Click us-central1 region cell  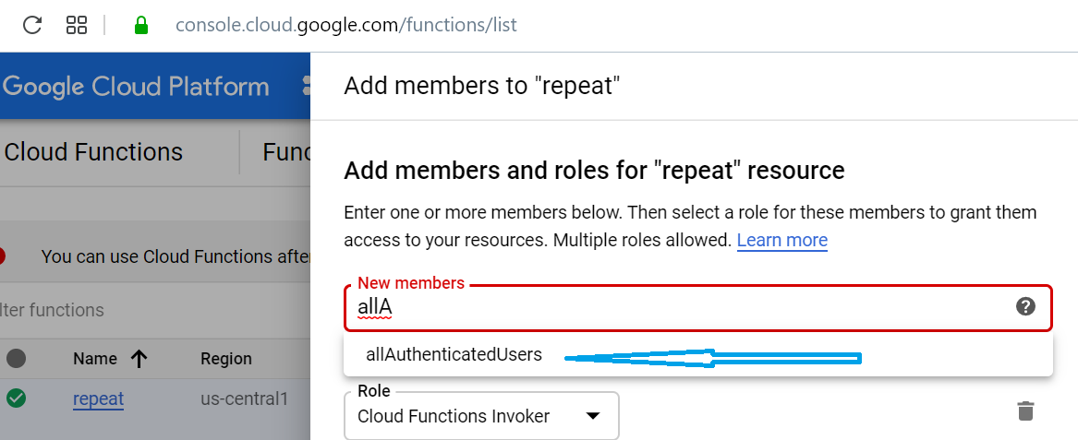(x=245, y=399)
